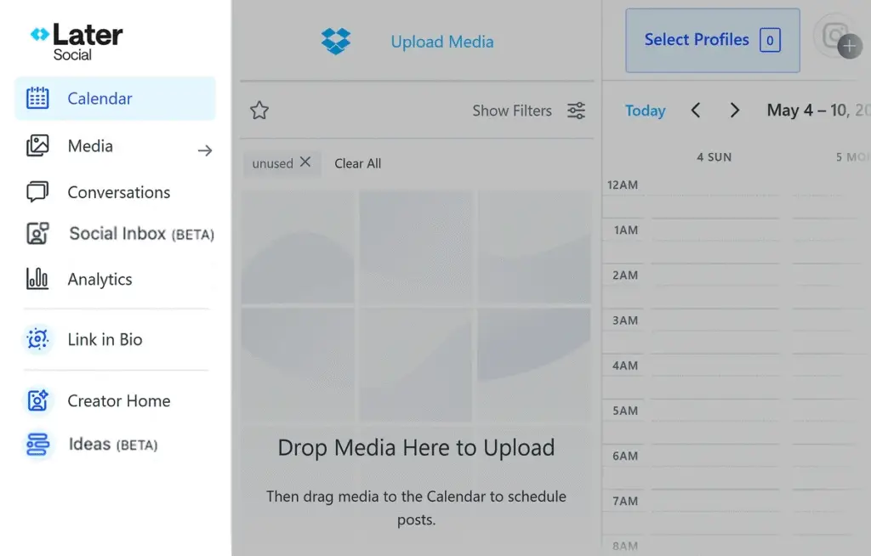Open Ideas (BETA) section

click(113, 445)
